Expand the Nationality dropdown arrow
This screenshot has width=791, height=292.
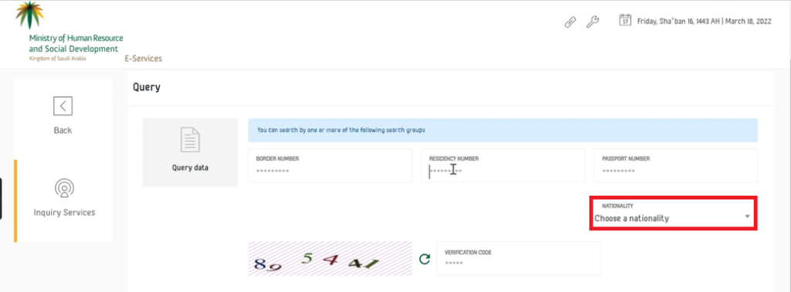tap(747, 216)
